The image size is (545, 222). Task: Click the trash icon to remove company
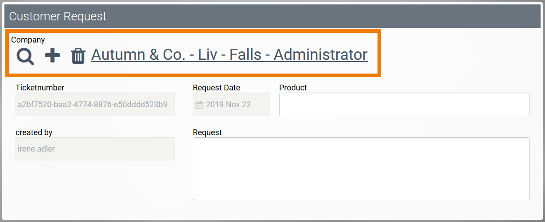click(x=78, y=56)
